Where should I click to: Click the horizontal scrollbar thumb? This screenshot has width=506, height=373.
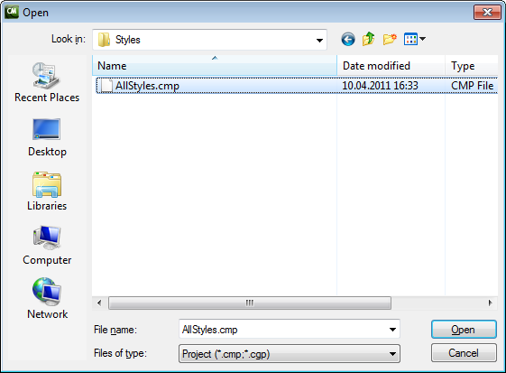pos(250,303)
